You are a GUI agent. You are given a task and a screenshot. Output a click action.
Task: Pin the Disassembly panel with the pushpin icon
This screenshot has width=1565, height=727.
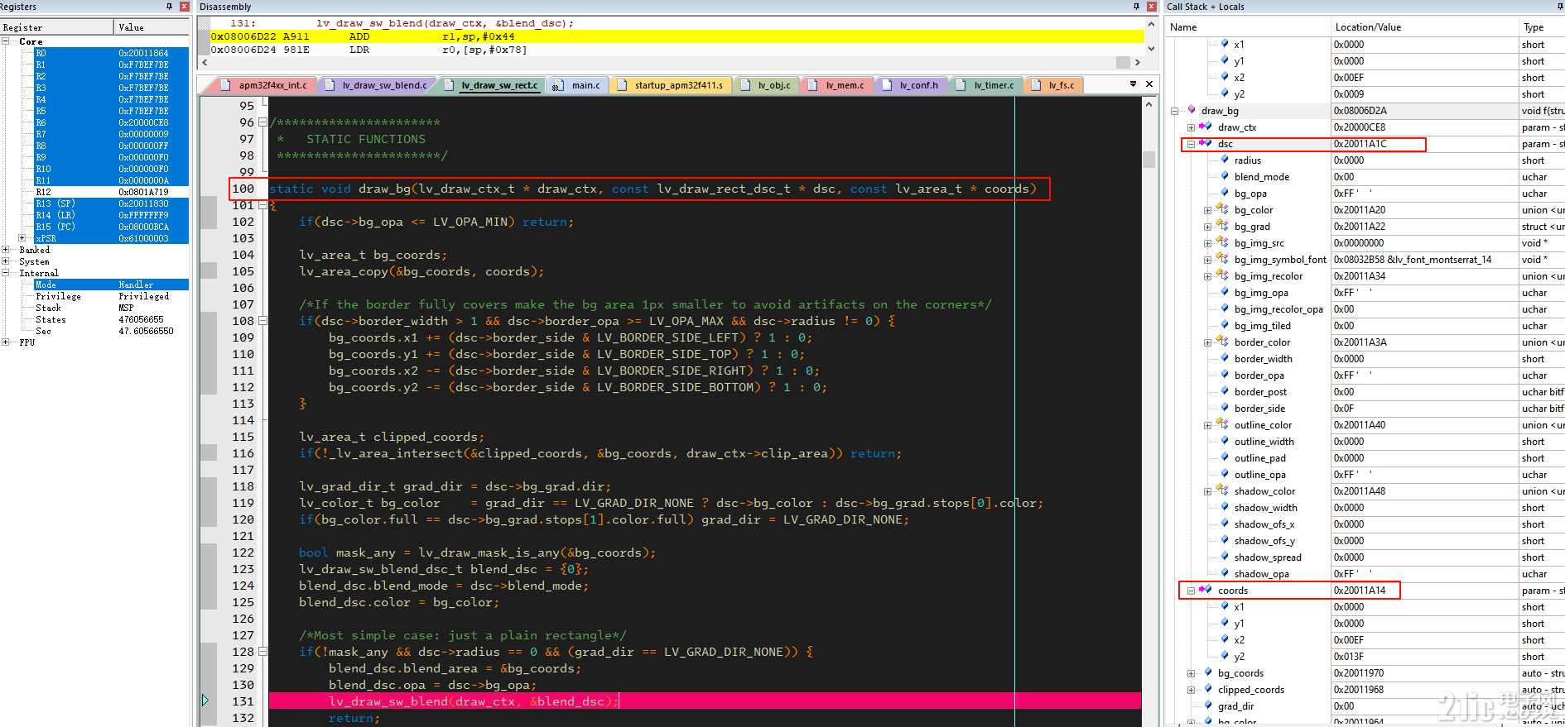click(x=1137, y=7)
